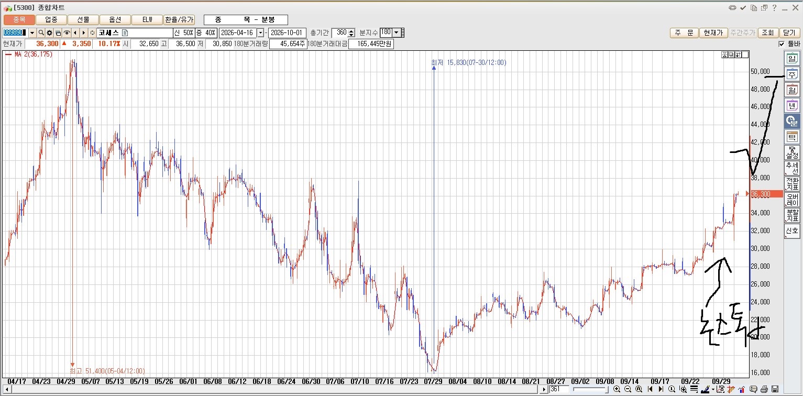This screenshot has height=396, width=803.
Task: Open the start date 2026-04-16 calendar dropdown
Action: point(260,32)
